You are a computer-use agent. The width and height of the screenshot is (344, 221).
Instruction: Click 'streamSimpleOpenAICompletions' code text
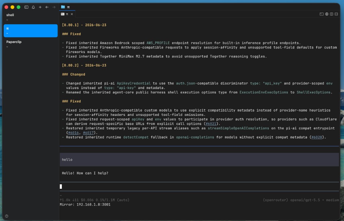(x=238, y=128)
